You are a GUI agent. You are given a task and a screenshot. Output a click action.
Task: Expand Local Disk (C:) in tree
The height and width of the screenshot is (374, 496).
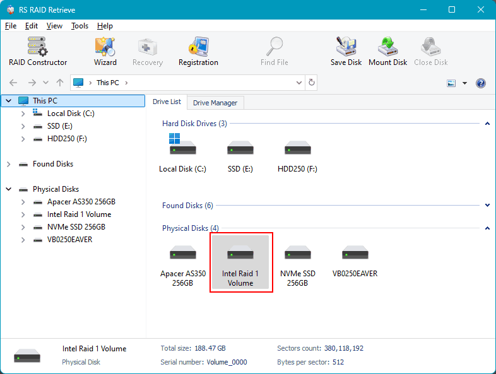pyautogui.click(x=23, y=114)
